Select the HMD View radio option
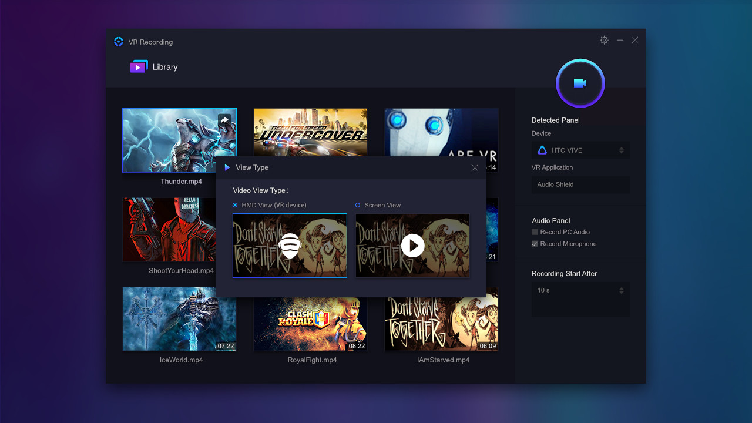The image size is (752, 423). tap(236, 204)
